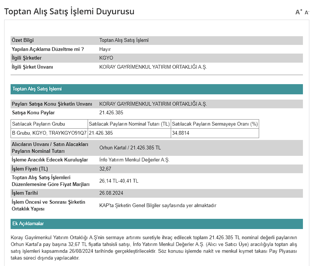
Task: Click the "32,67" value beside İşlem Fiyatı
Action: (105, 169)
